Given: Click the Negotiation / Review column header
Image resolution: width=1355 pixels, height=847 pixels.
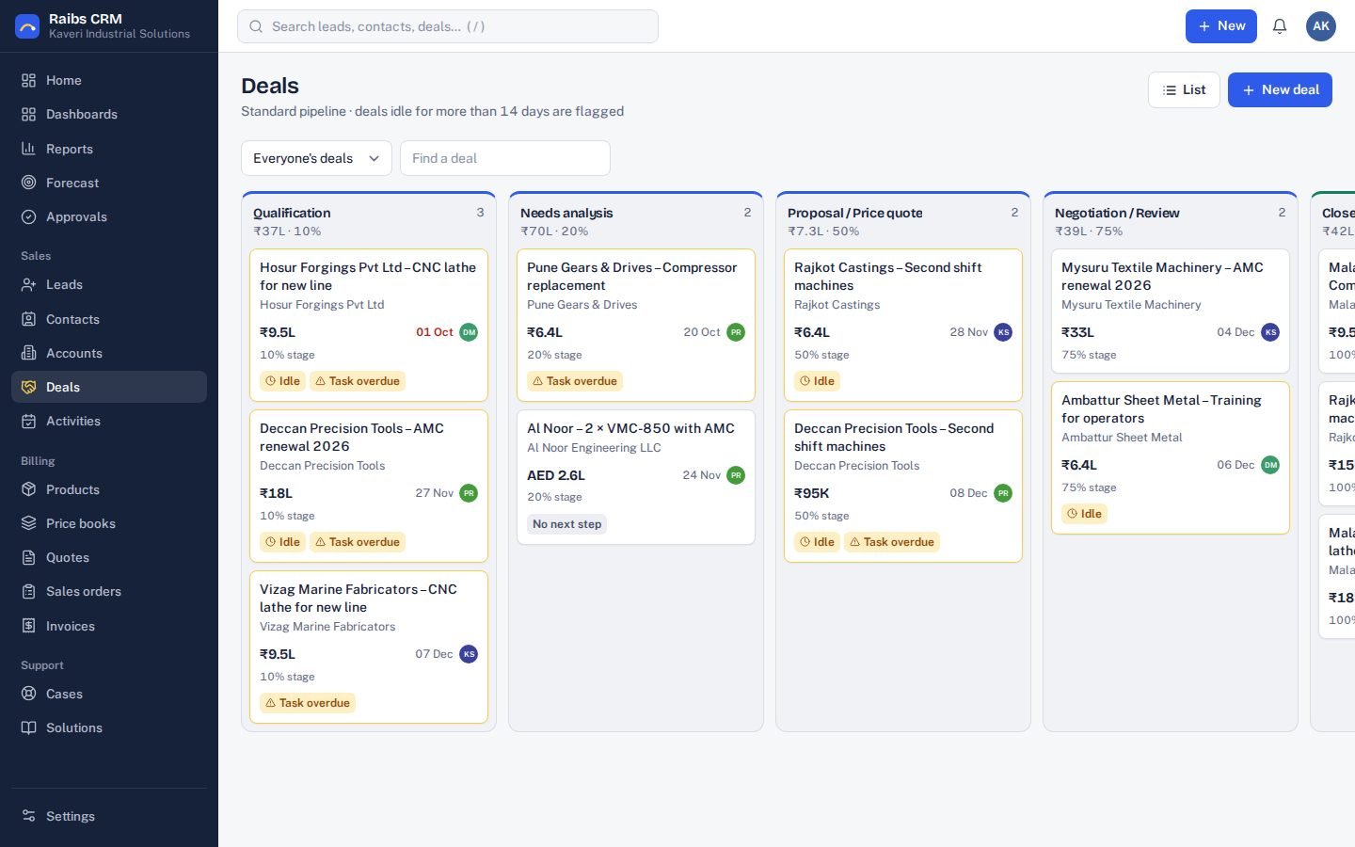Looking at the screenshot, I should tap(1117, 213).
